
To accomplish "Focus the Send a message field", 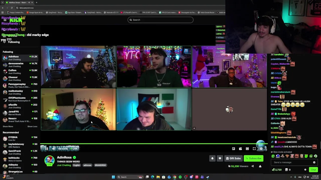I will coord(294,162).
